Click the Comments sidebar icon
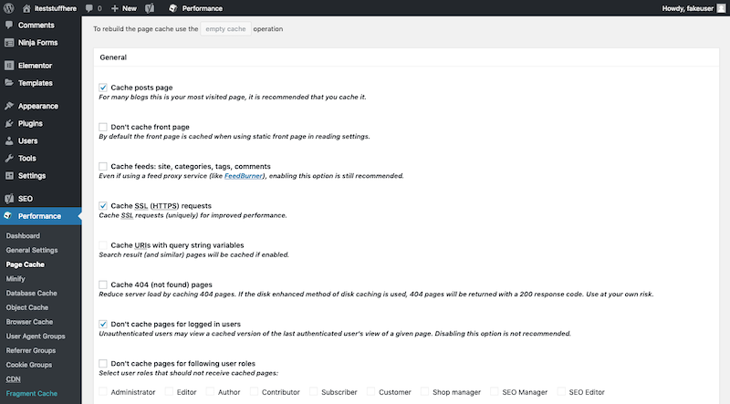Viewport: 730px width, 404px height. [9, 26]
